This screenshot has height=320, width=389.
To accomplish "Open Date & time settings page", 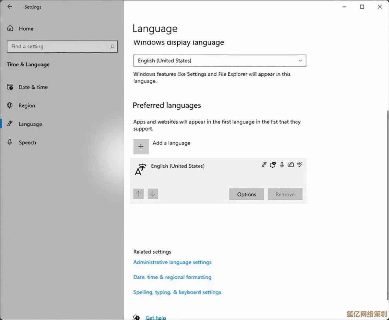I will click(x=33, y=87).
